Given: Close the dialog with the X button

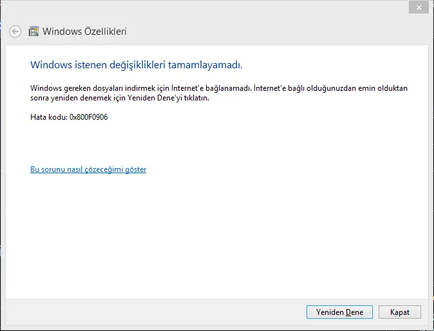Looking at the screenshot, I should point(419,7).
